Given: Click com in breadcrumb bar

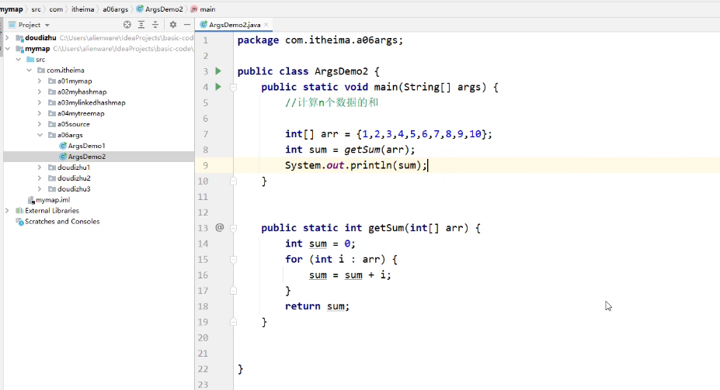Looking at the screenshot, I should click(56, 9).
